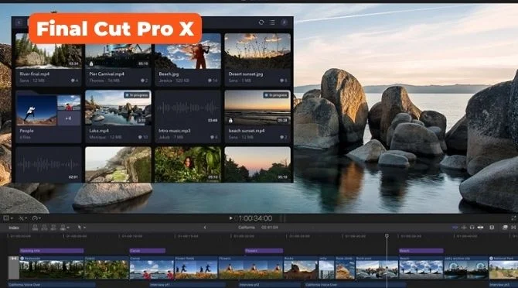Select the Beach.jpg thumbnail
Screen dimensions: 518x288
tap(188, 51)
